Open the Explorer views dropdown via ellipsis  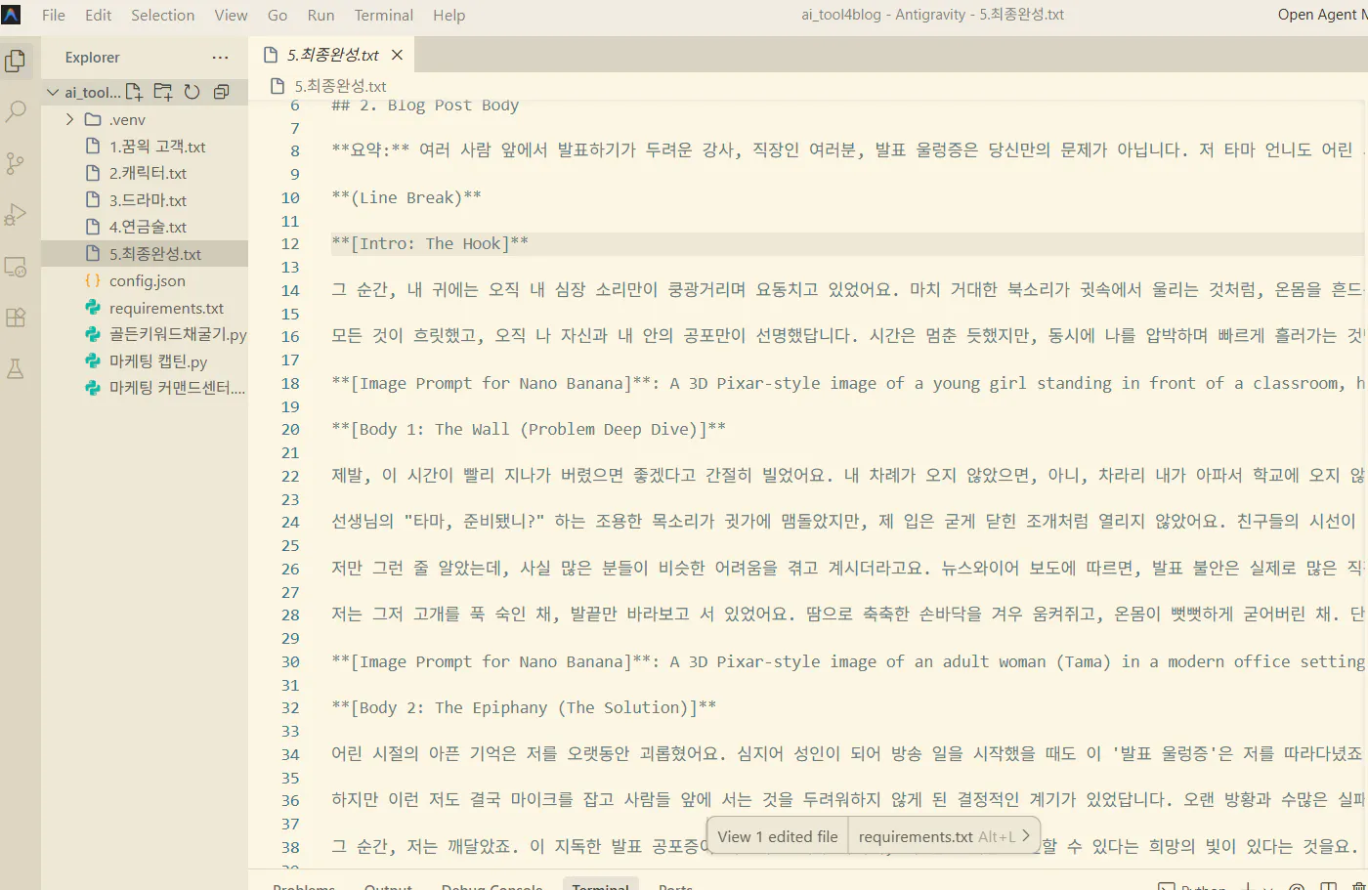pyautogui.click(x=219, y=57)
